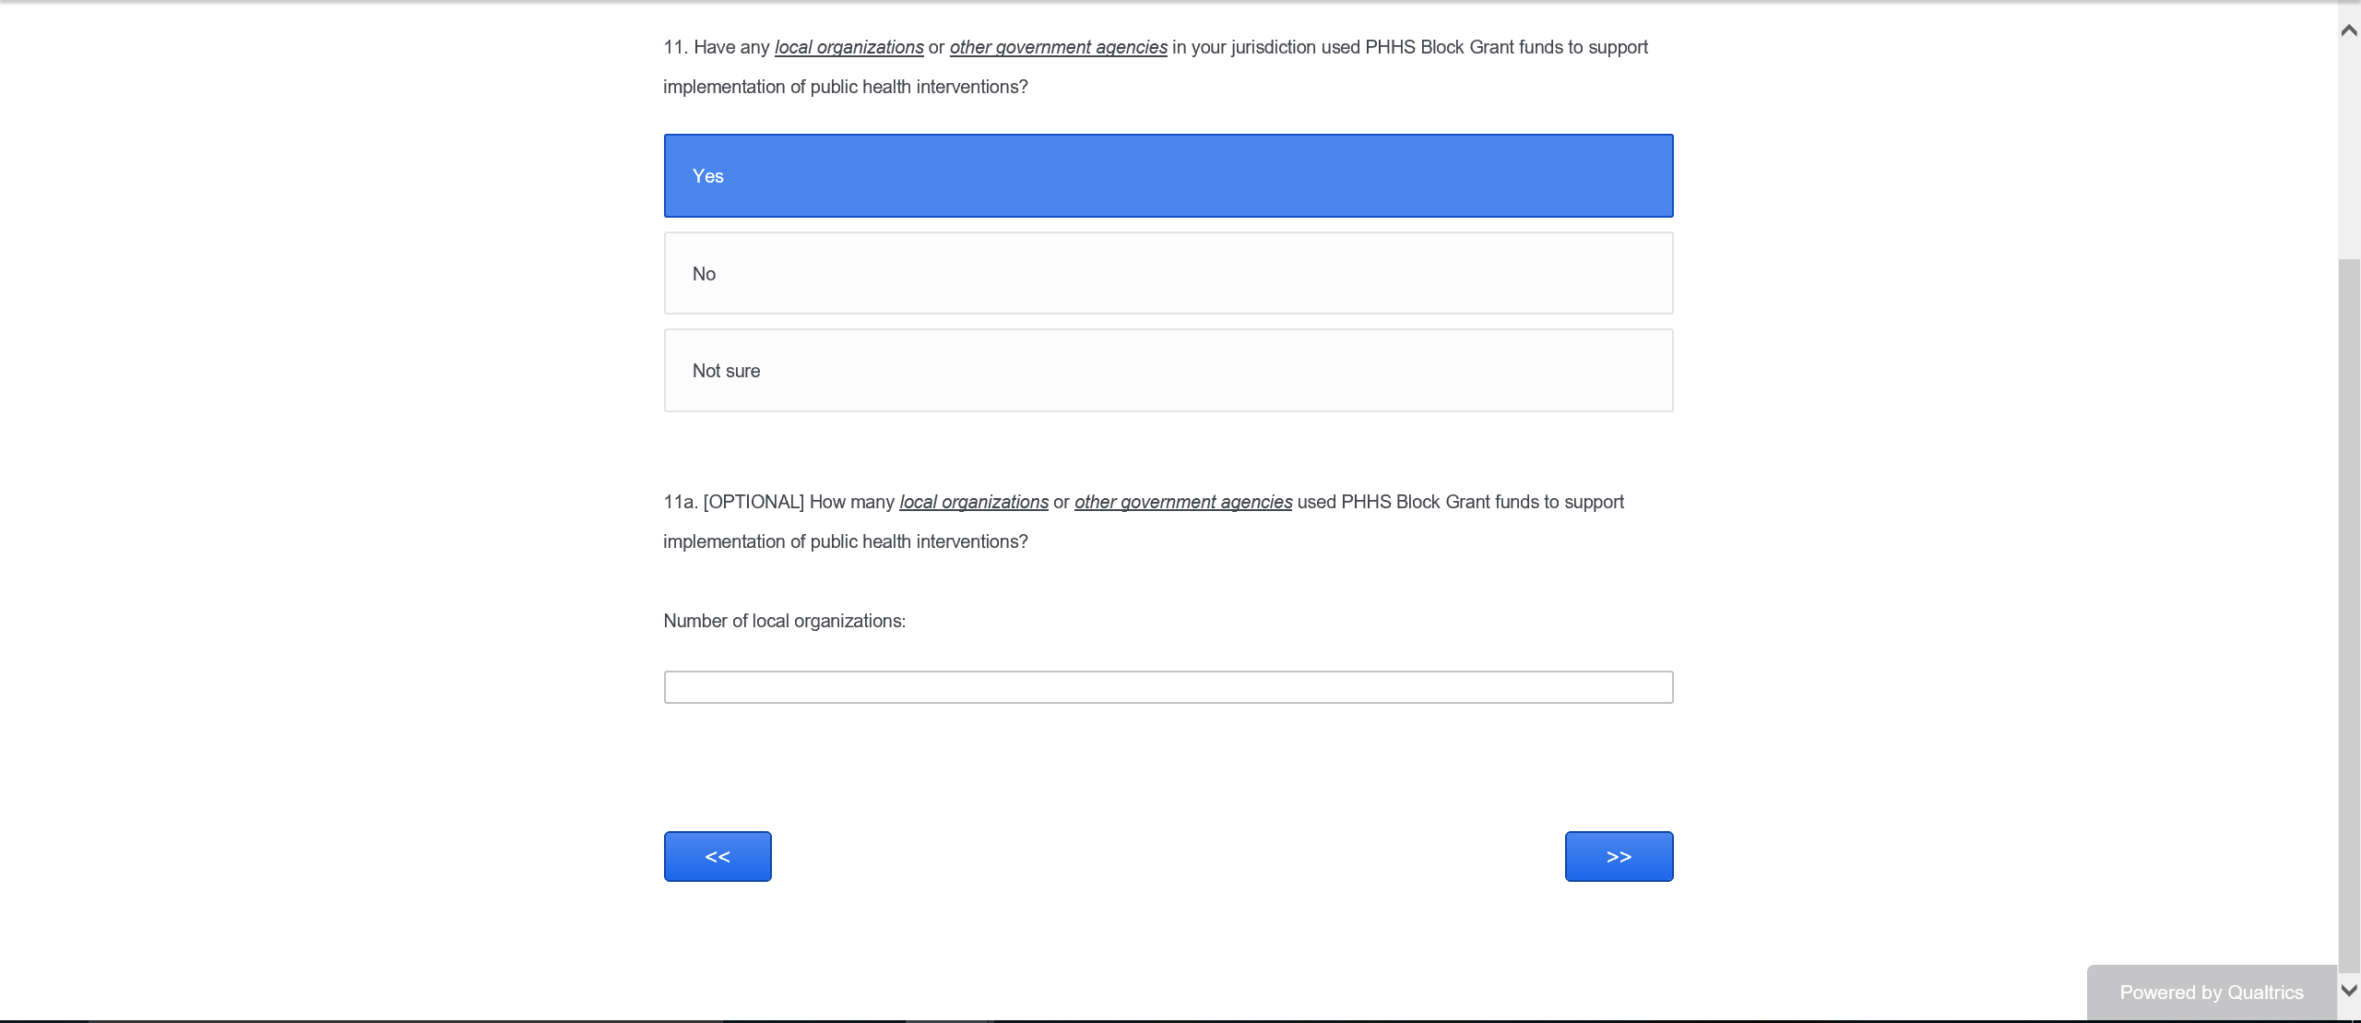Click the vertical scrollbar thumb
2361x1023 pixels.
[x=2348, y=609]
